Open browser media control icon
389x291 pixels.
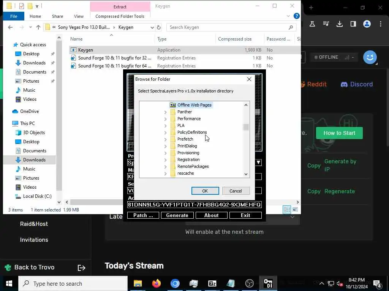point(326,24)
